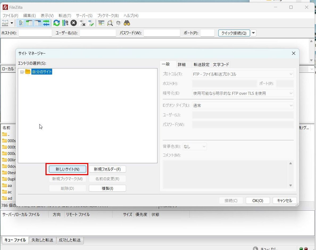The width and height of the screenshot is (316, 250).
Task: Click the キャンセル button
Action: [285, 200]
